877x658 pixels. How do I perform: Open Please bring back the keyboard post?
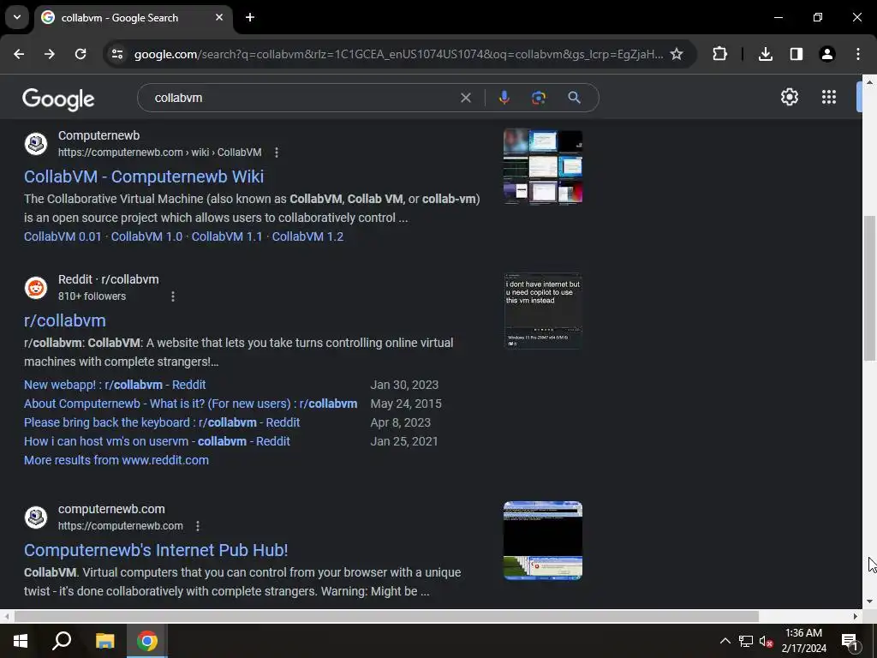click(162, 422)
